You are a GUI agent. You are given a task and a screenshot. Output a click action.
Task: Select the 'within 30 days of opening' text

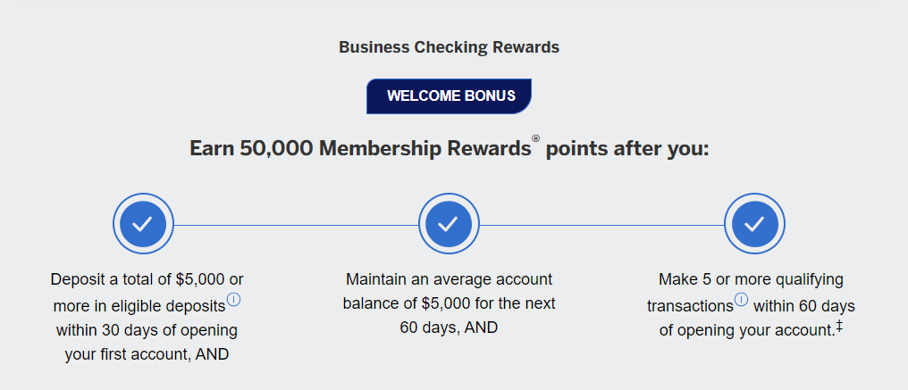pos(147,330)
